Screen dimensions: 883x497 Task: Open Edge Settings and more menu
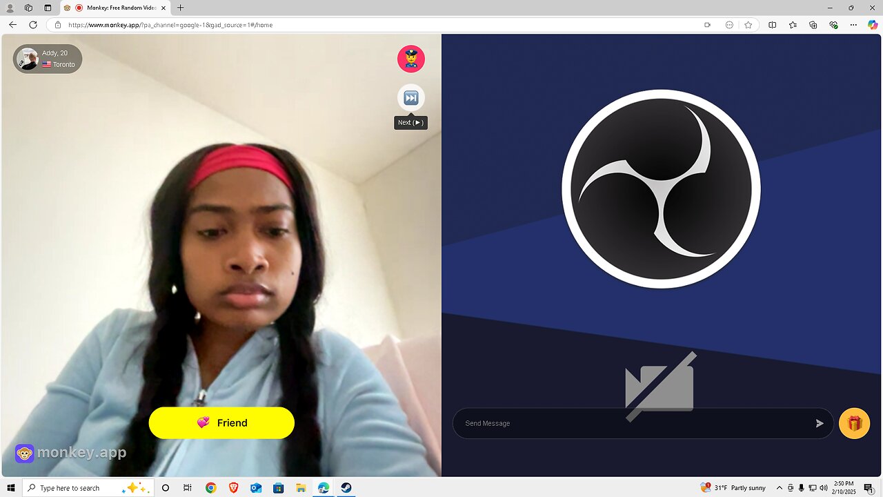(x=853, y=25)
